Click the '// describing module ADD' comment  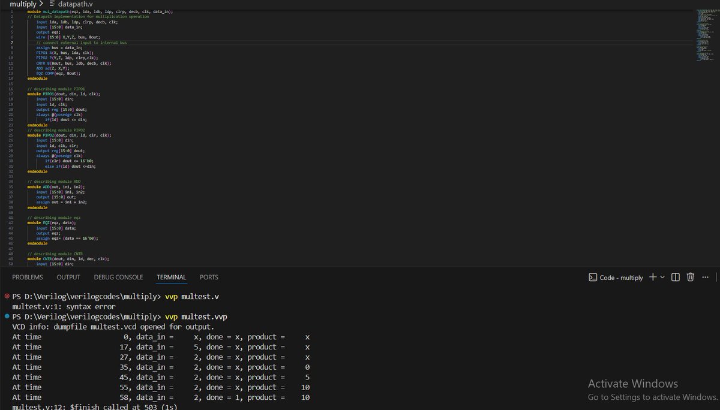(53, 182)
